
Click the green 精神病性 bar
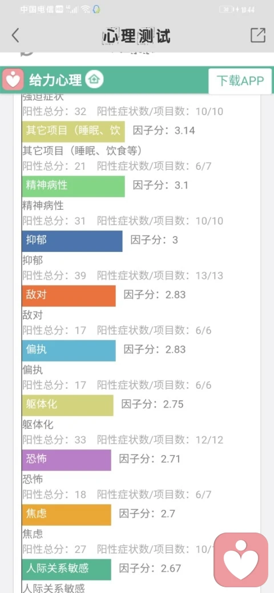coord(74,186)
